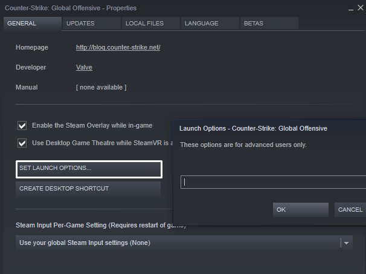Click the Manual label

(x=27, y=87)
